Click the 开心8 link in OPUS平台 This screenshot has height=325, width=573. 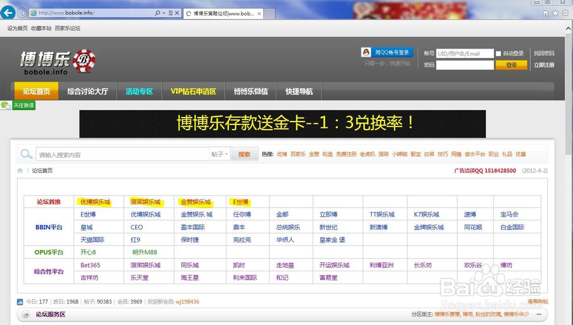click(x=88, y=252)
